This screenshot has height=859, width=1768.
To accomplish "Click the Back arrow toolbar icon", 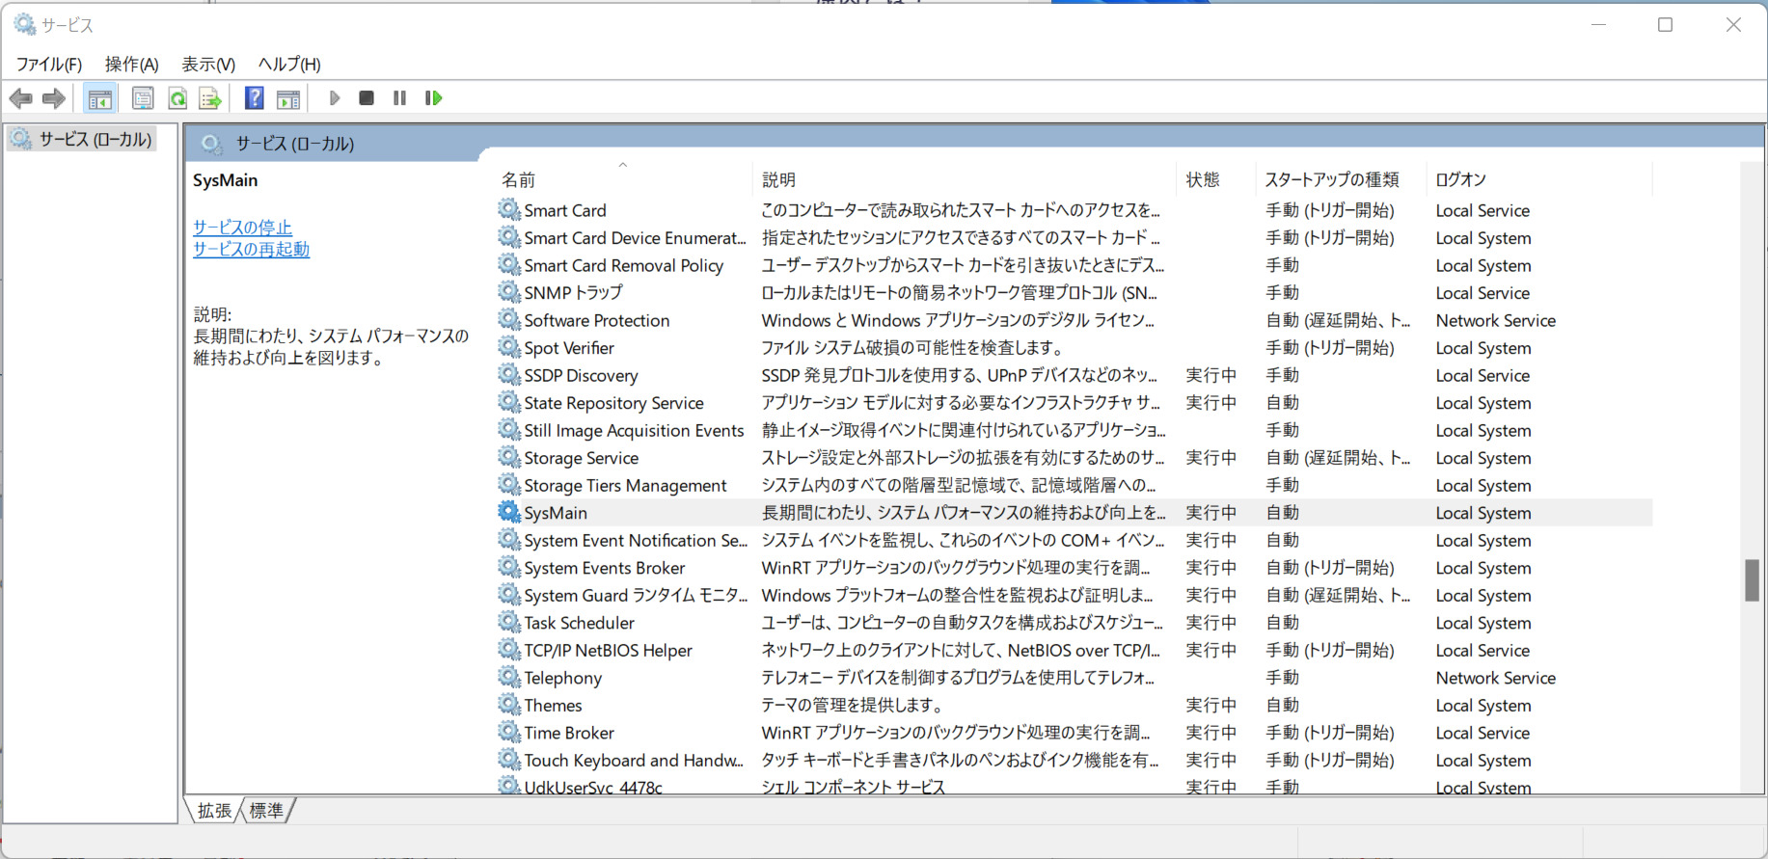I will [20, 98].
